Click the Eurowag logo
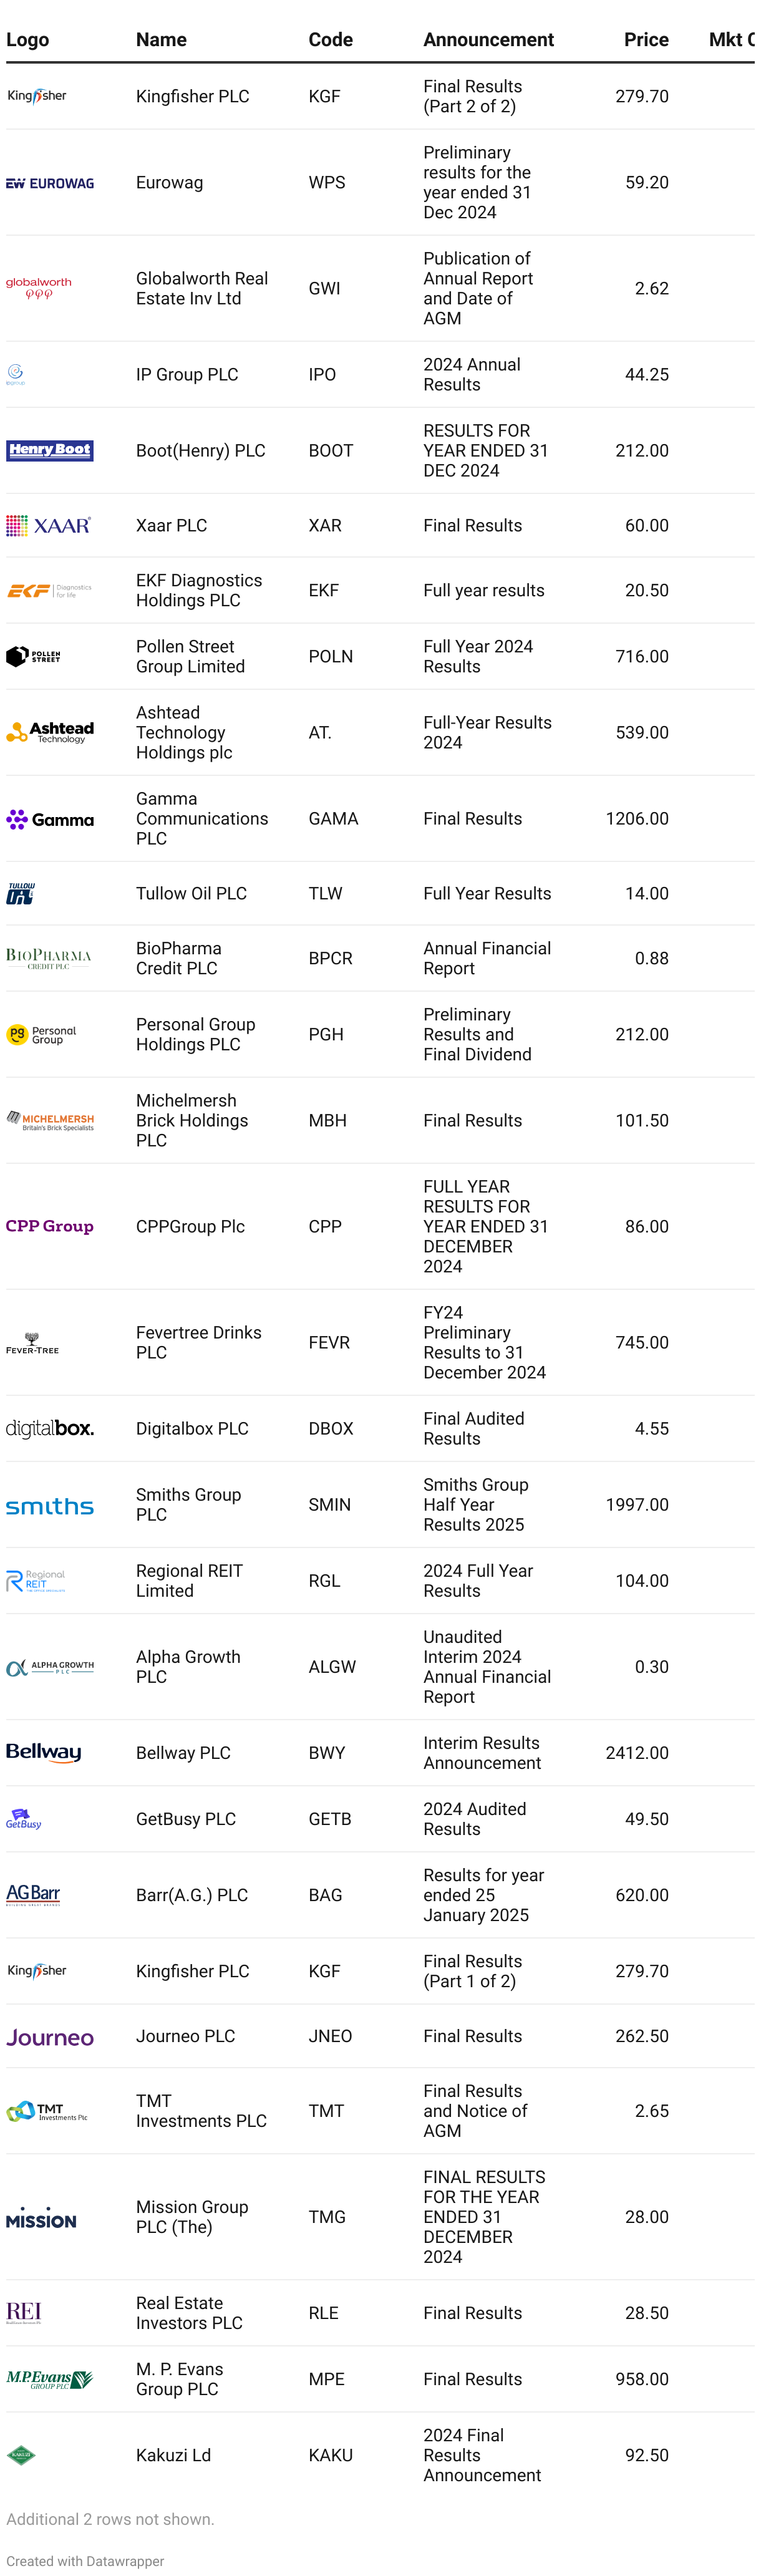This screenshot has width=761, height=2576. tap(50, 183)
